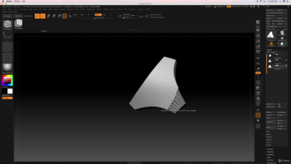This screenshot has width=291, height=164.
Task: Click Make PolyMesh3D button
Action: click(x=279, y=21)
